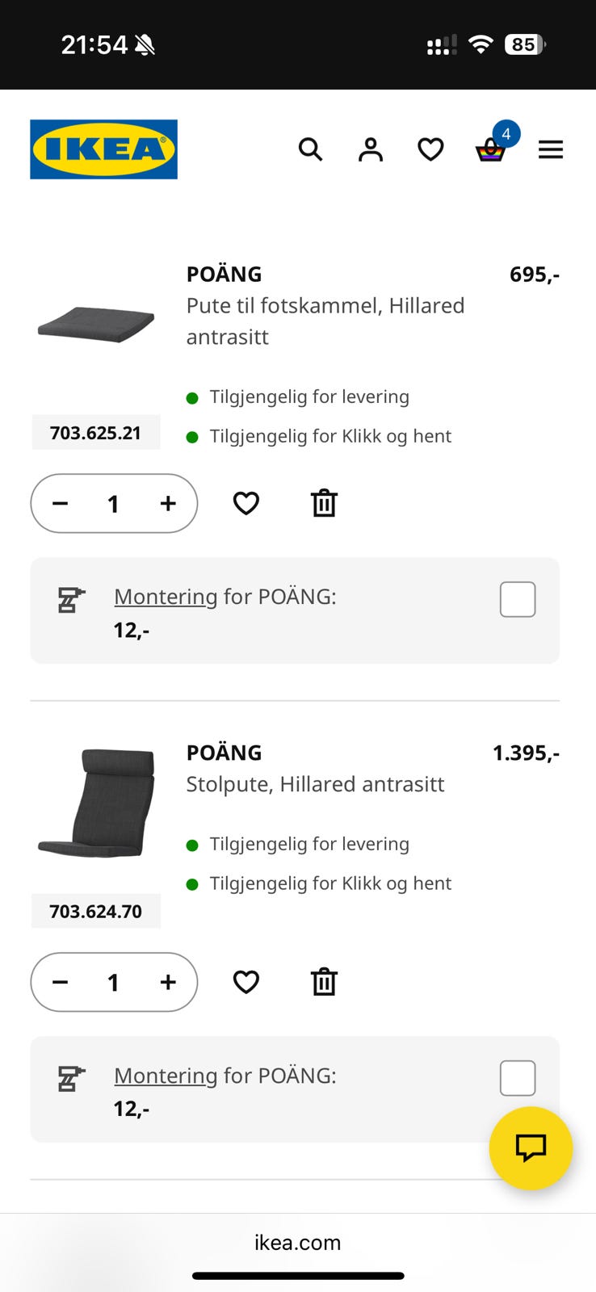Open the favorites heart in header
The height and width of the screenshot is (1292, 596).
pyautogui.click(x=430, y=149)
